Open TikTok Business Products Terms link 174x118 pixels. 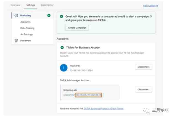tap(104, 109)
